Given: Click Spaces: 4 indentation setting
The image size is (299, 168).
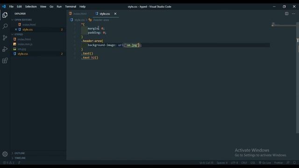Looking at the screenshot, I should (222, 163).
